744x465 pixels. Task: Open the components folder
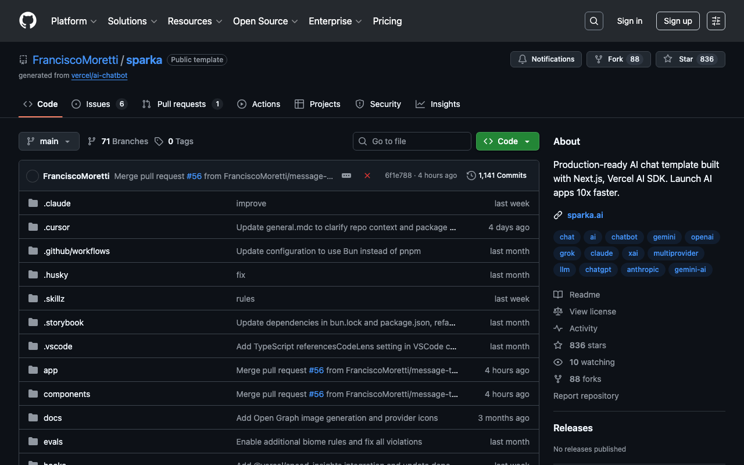67,394
